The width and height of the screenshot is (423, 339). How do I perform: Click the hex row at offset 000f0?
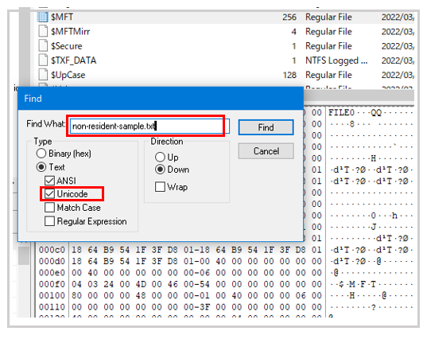coord(226,284)
